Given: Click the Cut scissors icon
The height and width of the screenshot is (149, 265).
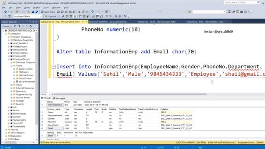Looking at the screenshot, I should tap(79, 12).
